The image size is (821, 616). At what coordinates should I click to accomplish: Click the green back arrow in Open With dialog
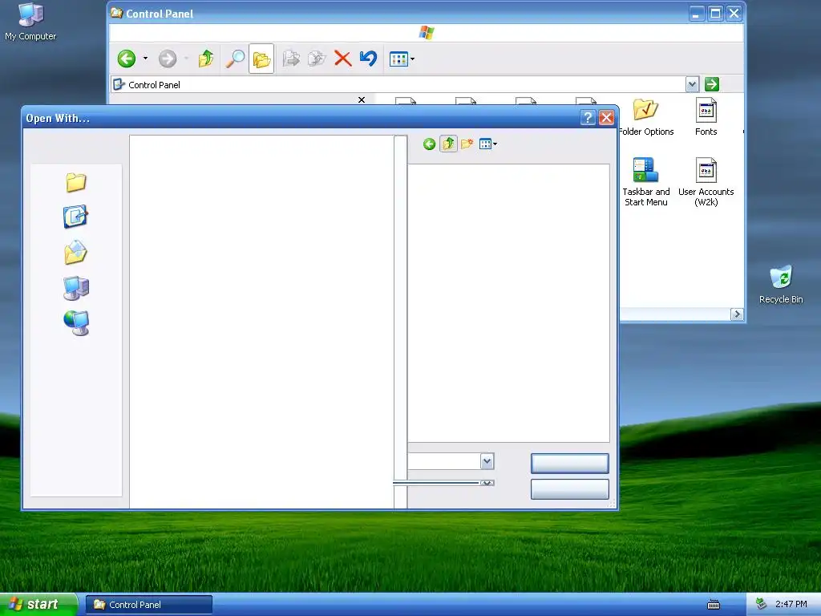[430, 144]
